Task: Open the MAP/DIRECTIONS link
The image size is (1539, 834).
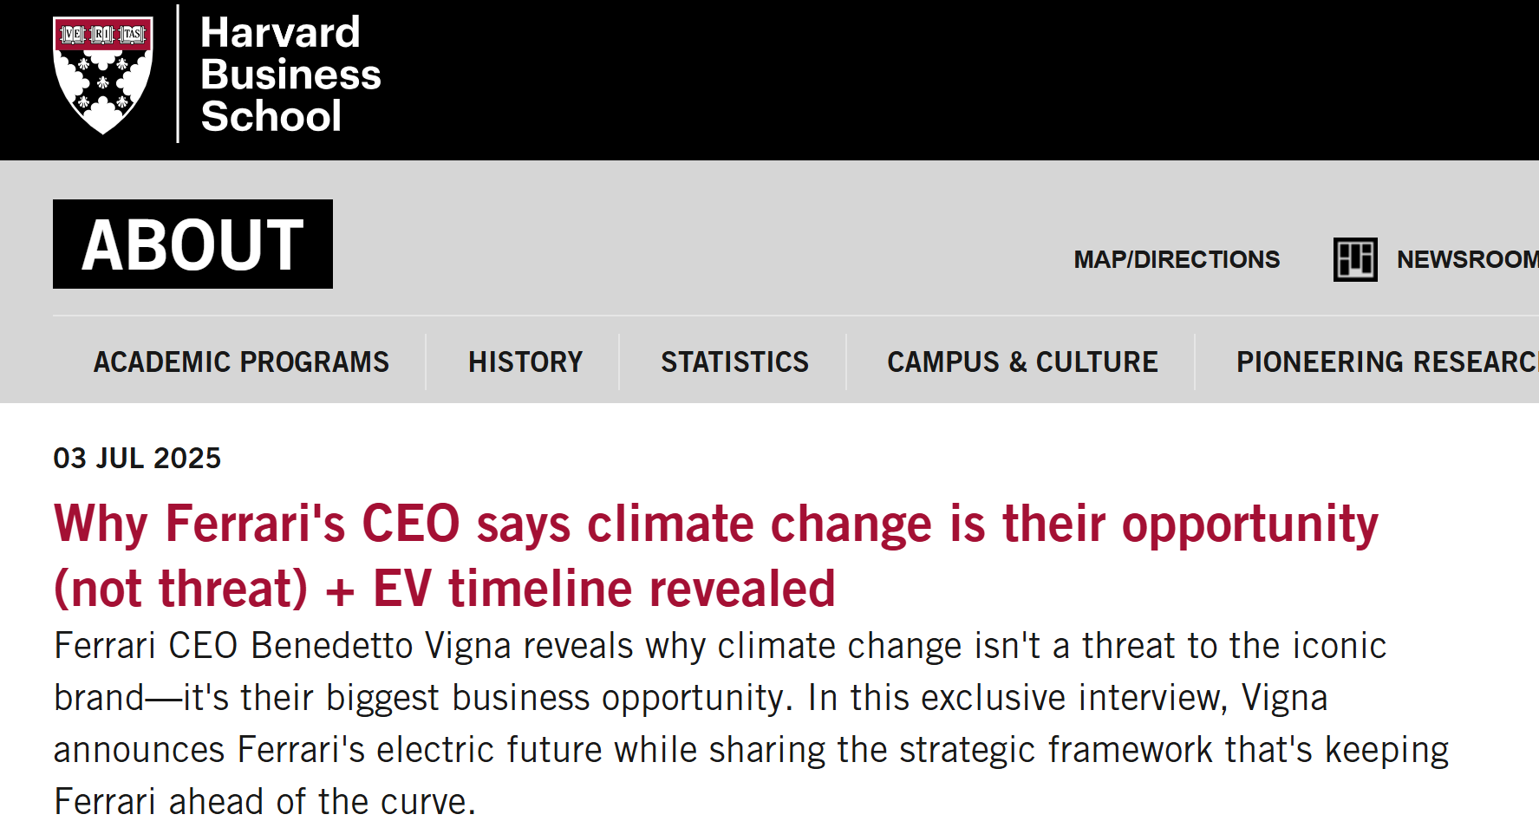Action: 1176,259
